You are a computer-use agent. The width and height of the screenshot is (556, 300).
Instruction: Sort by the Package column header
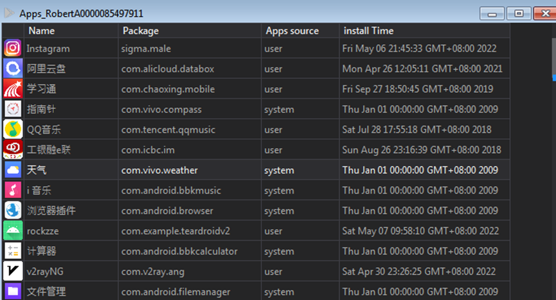pos(190,31)
